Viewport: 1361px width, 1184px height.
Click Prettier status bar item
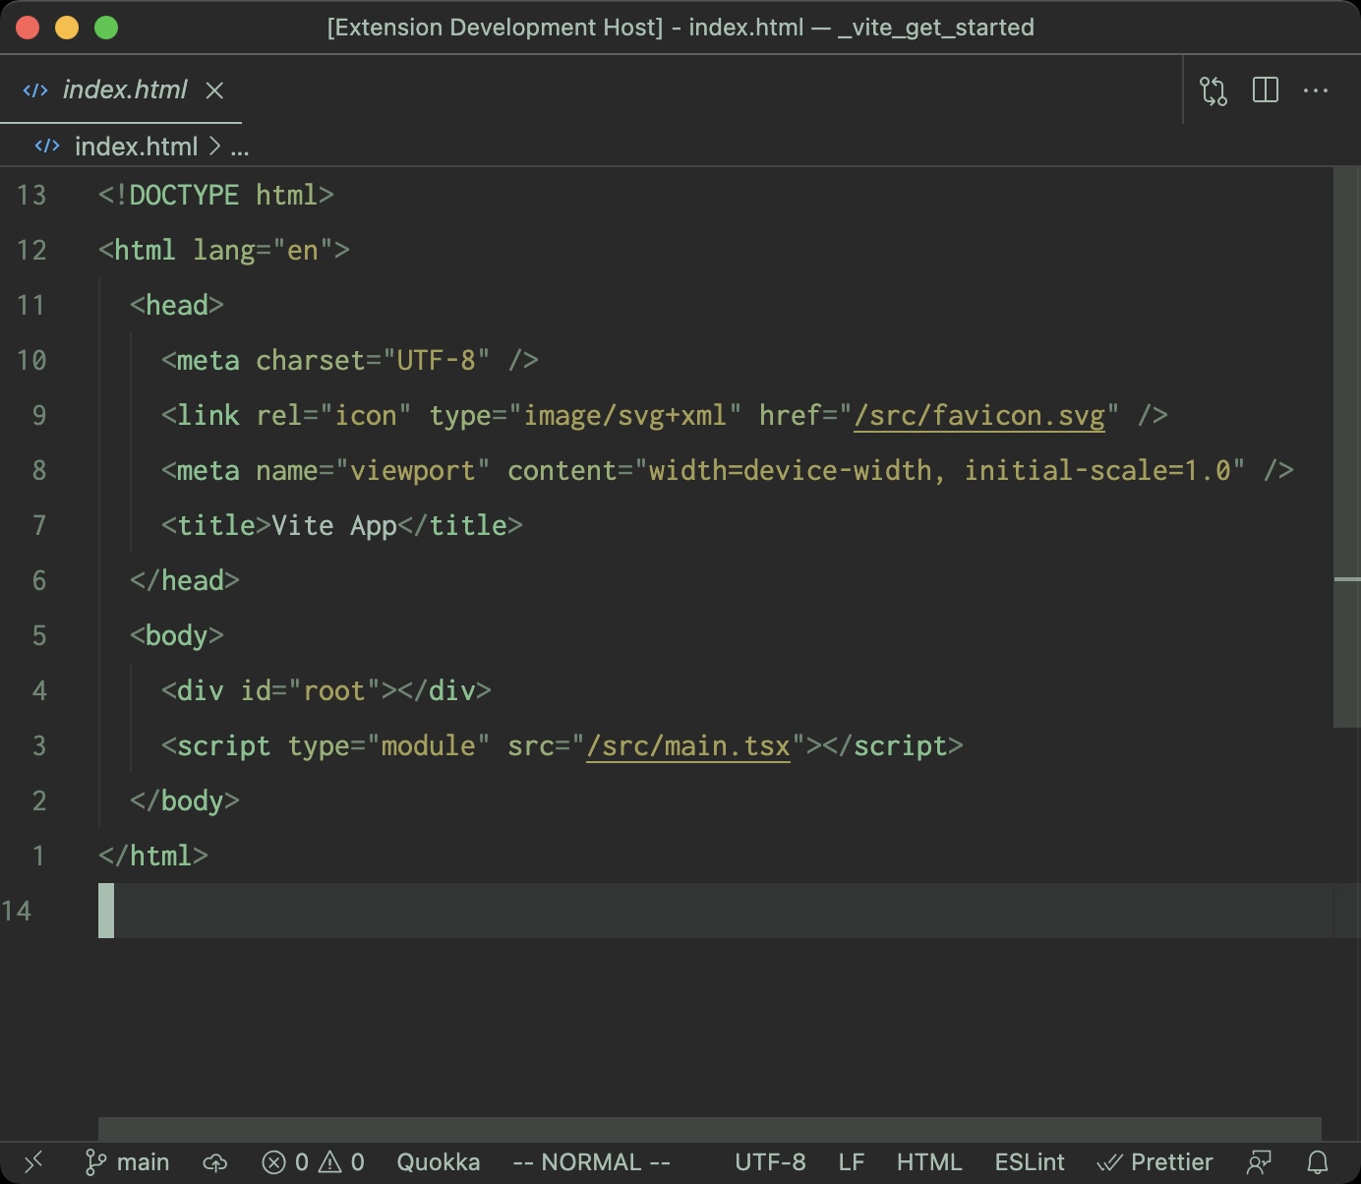coord(1155,1162)
